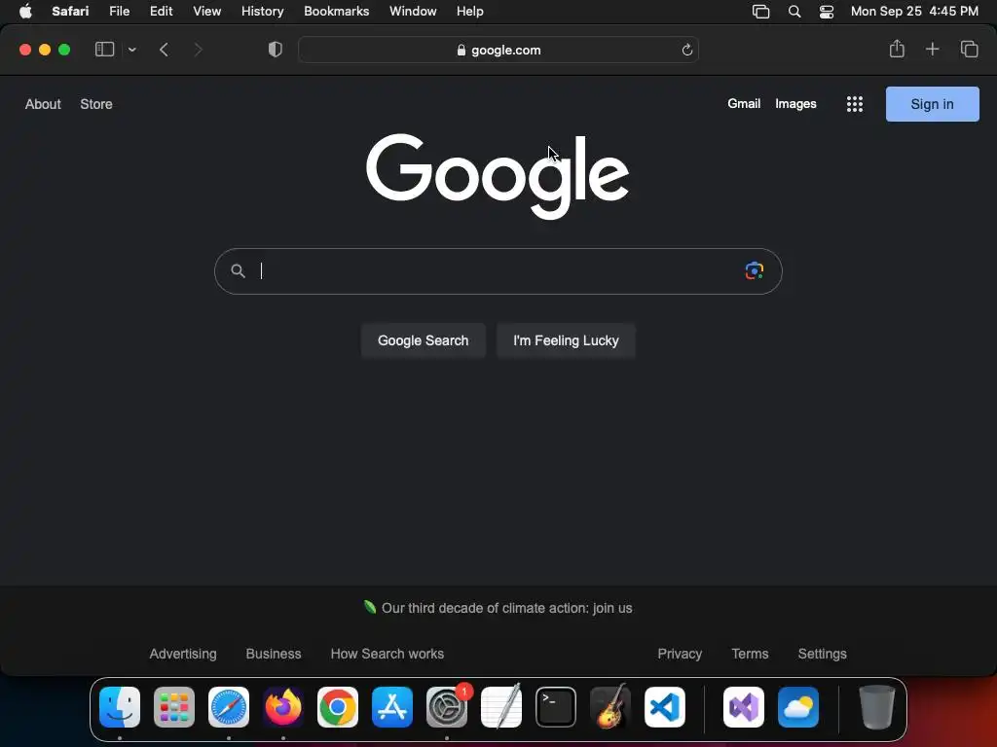
Task: Open the Terms footer link
Action: click(x=750, y=654)
